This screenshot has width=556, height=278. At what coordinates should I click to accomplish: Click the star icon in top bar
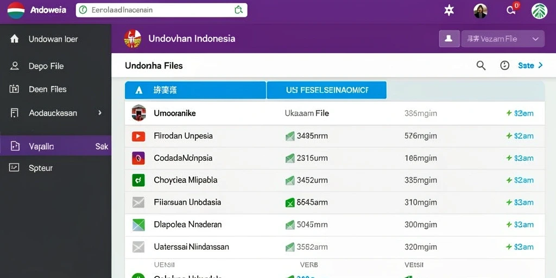pyautogui.click(x=449, y=10)
